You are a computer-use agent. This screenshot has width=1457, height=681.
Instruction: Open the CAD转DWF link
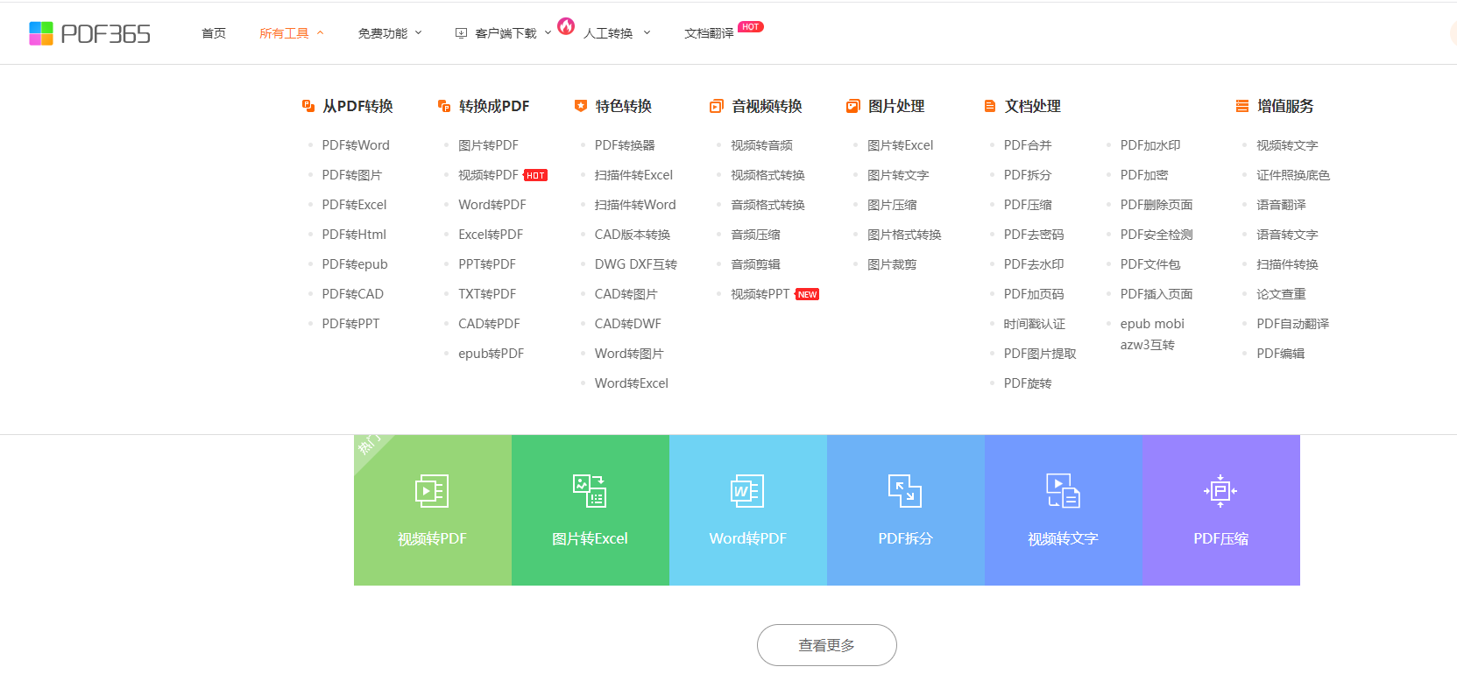click(628, 324)
